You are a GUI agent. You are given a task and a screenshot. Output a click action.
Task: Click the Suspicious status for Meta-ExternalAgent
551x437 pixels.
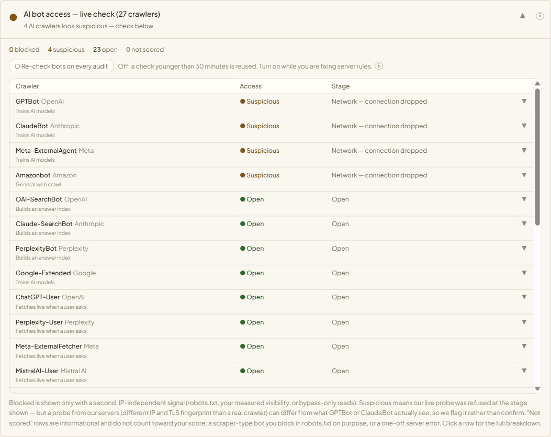coord(260,151)
